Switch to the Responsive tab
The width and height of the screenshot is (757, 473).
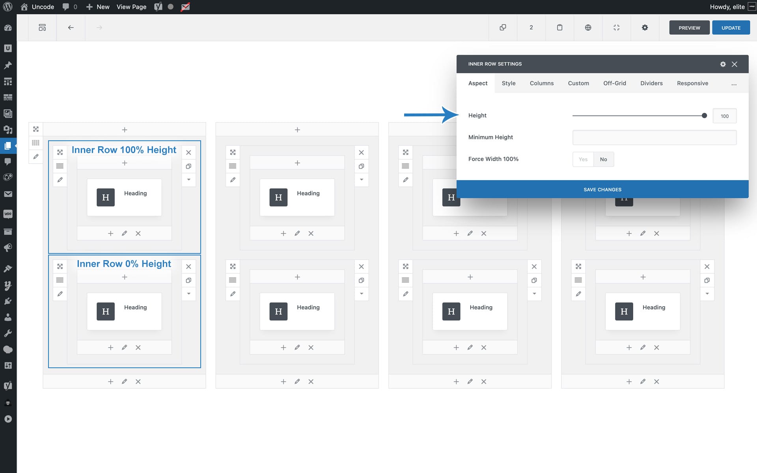692,83
